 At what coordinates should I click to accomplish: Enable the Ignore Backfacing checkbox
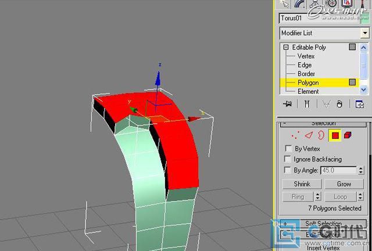click(288, 159)
